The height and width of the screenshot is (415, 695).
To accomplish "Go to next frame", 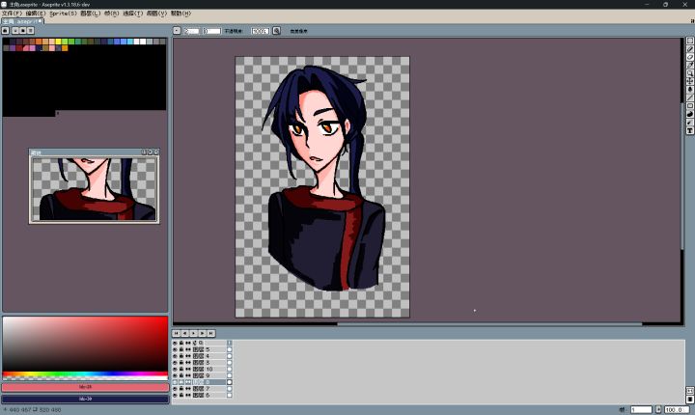I will click(202, 333).
